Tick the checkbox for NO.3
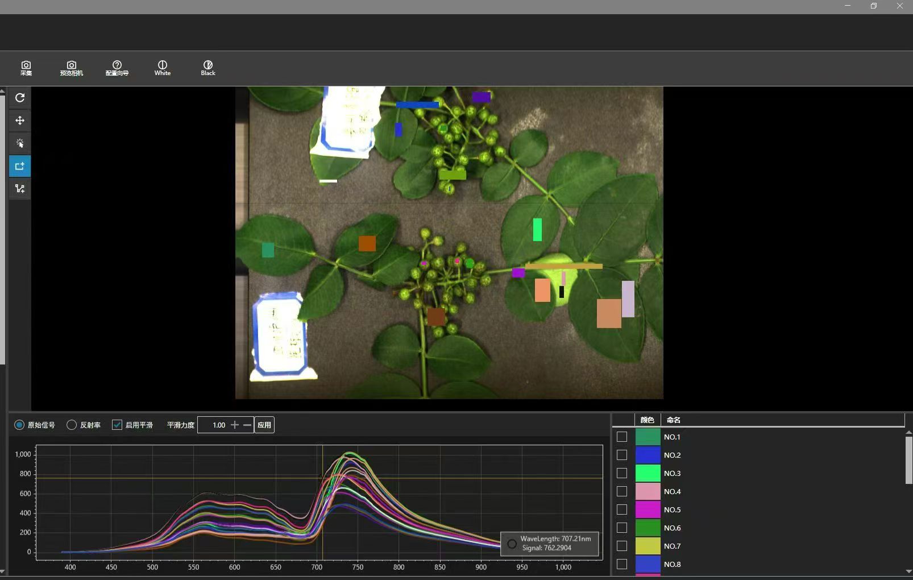913x580 pixels. tap(622, 473)
